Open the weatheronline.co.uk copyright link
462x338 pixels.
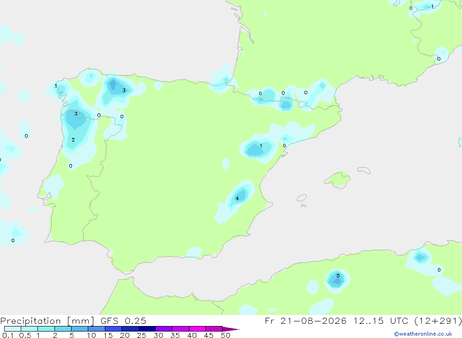tap(423, 334)
